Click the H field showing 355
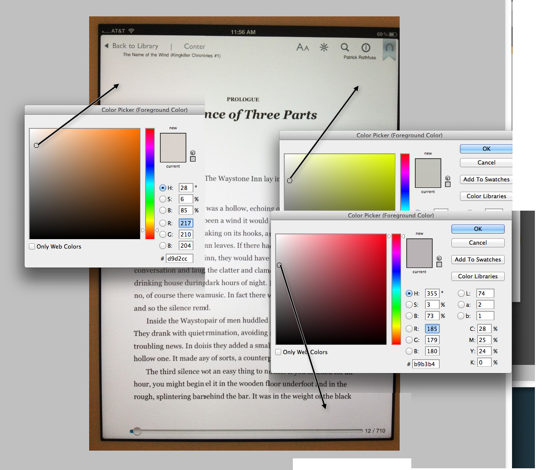The width and height of the screenshot is (556, 470). coord(432,293)
